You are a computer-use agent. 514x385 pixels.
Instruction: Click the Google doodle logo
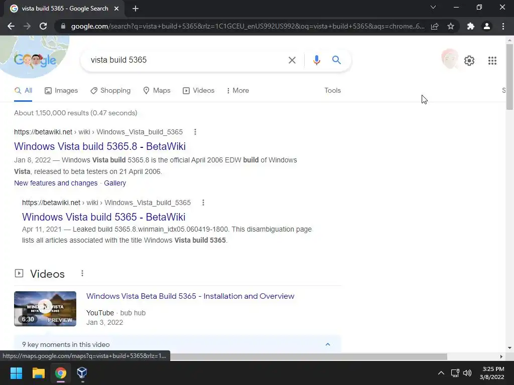(35, 60)
